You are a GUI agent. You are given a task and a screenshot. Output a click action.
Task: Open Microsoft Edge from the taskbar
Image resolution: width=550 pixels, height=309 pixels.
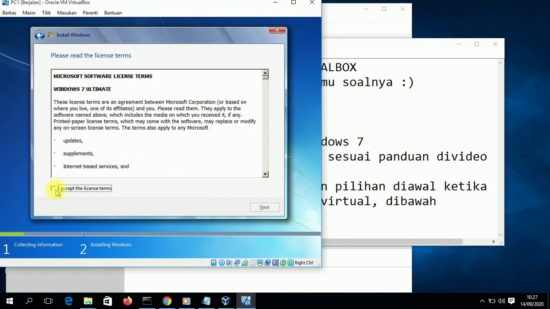tap(68, 301)
